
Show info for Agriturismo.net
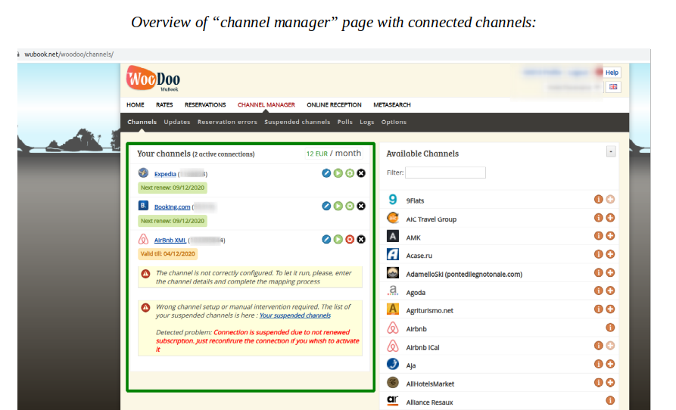click(598, 309)
